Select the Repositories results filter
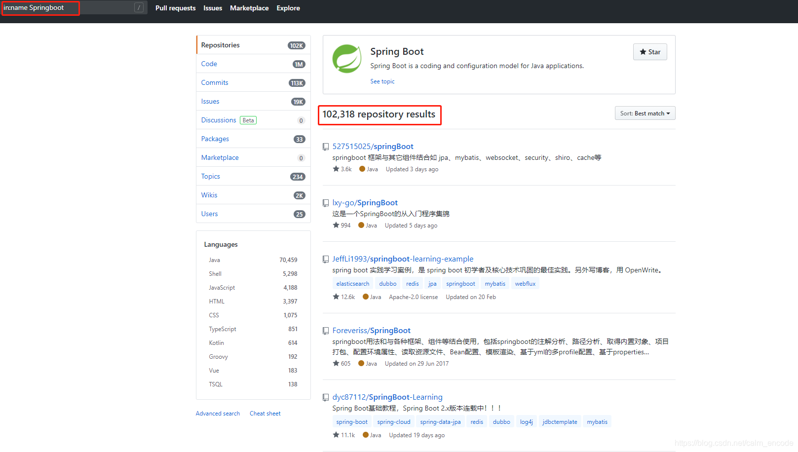The height and width of the screenshot is (452, 798). 253,45
